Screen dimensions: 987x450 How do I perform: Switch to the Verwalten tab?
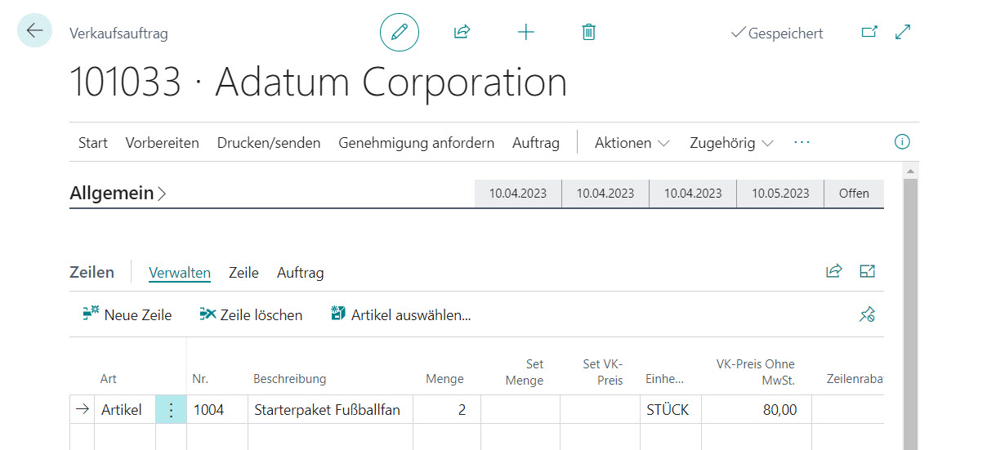pyautogui.click(x=180, y=273)
